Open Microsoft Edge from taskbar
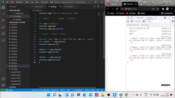175x98 pixels. point(84,95)
